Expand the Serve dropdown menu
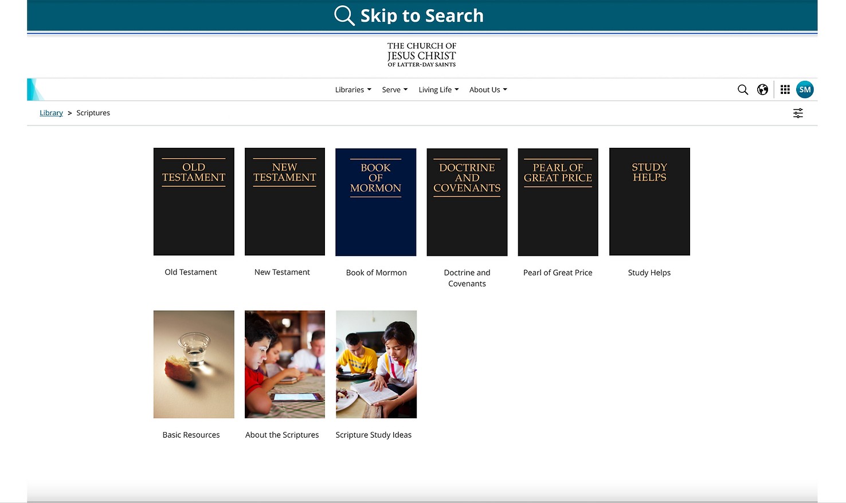 coord(395,90)
